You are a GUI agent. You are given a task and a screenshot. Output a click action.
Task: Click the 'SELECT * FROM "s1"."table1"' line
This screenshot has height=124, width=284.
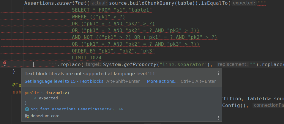pos(112,10)
